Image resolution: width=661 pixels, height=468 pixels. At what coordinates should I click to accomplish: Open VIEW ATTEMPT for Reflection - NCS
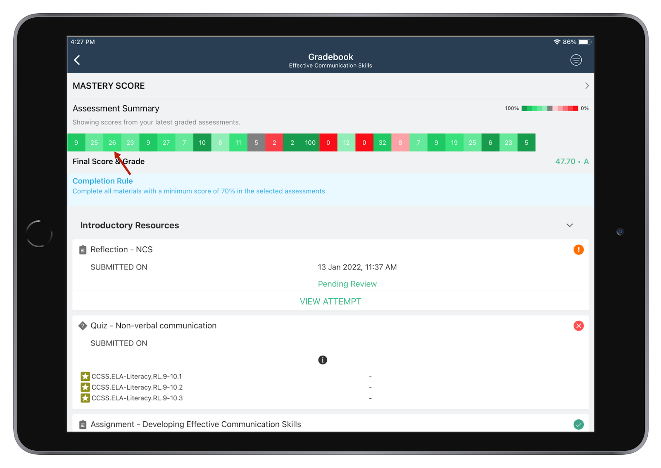(x=330, y=302)
